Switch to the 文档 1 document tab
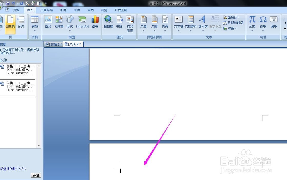 [53, 44]
